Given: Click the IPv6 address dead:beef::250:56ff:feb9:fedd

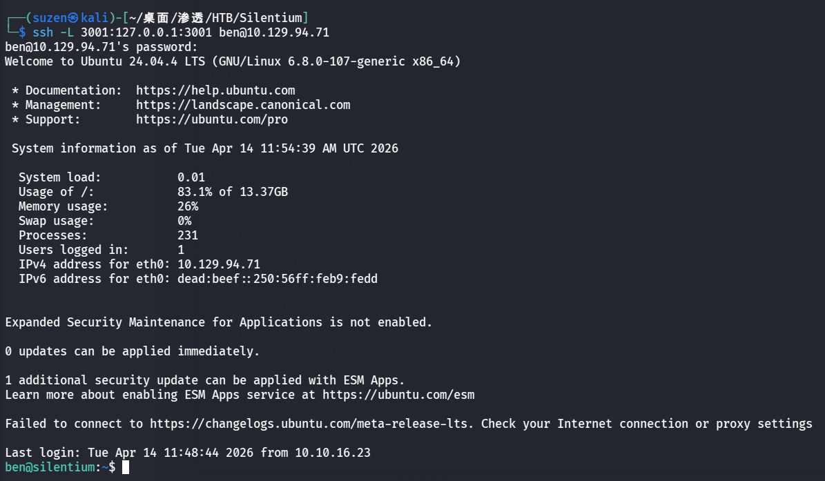Looking at the screenshot, I should 278,279.
